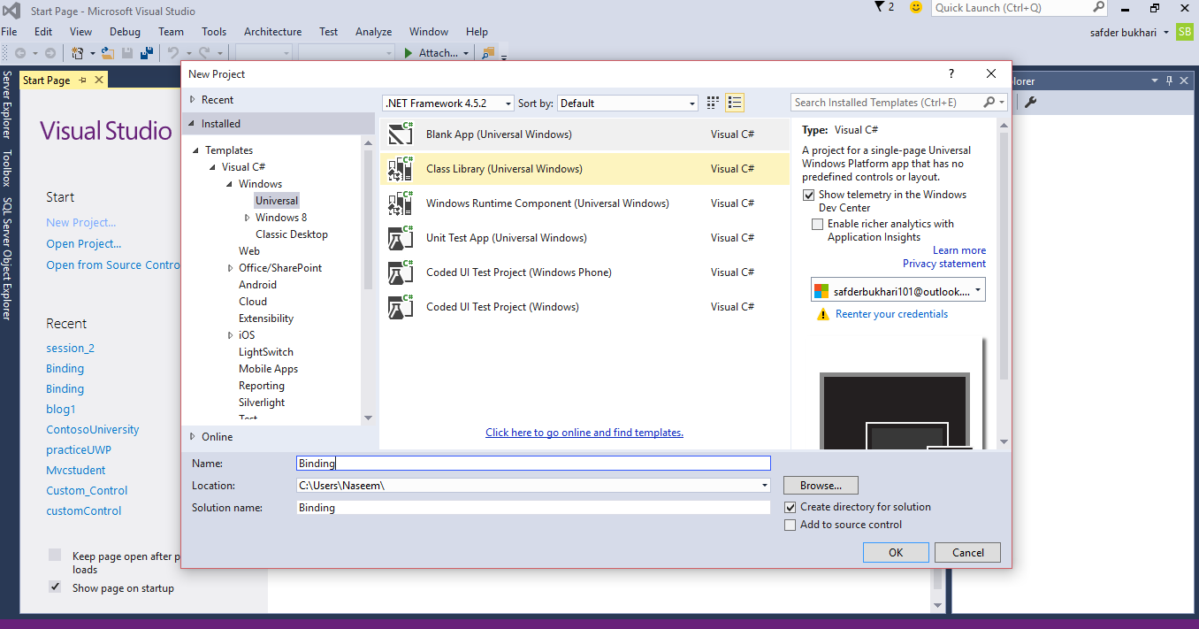1199x629 pixels.
Task: Check Add to source control
Action: click(x=790, y=525)
